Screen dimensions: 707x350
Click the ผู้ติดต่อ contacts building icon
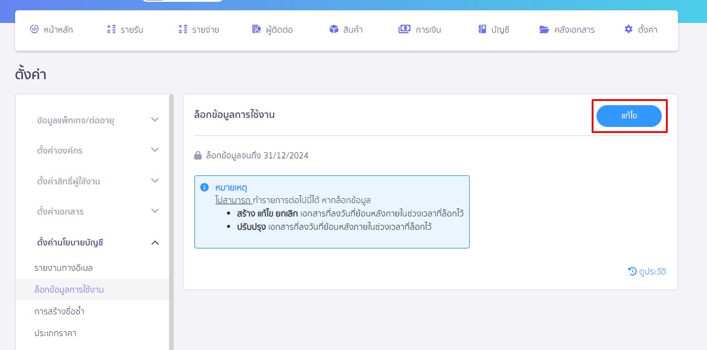click(x=256, y=30)
